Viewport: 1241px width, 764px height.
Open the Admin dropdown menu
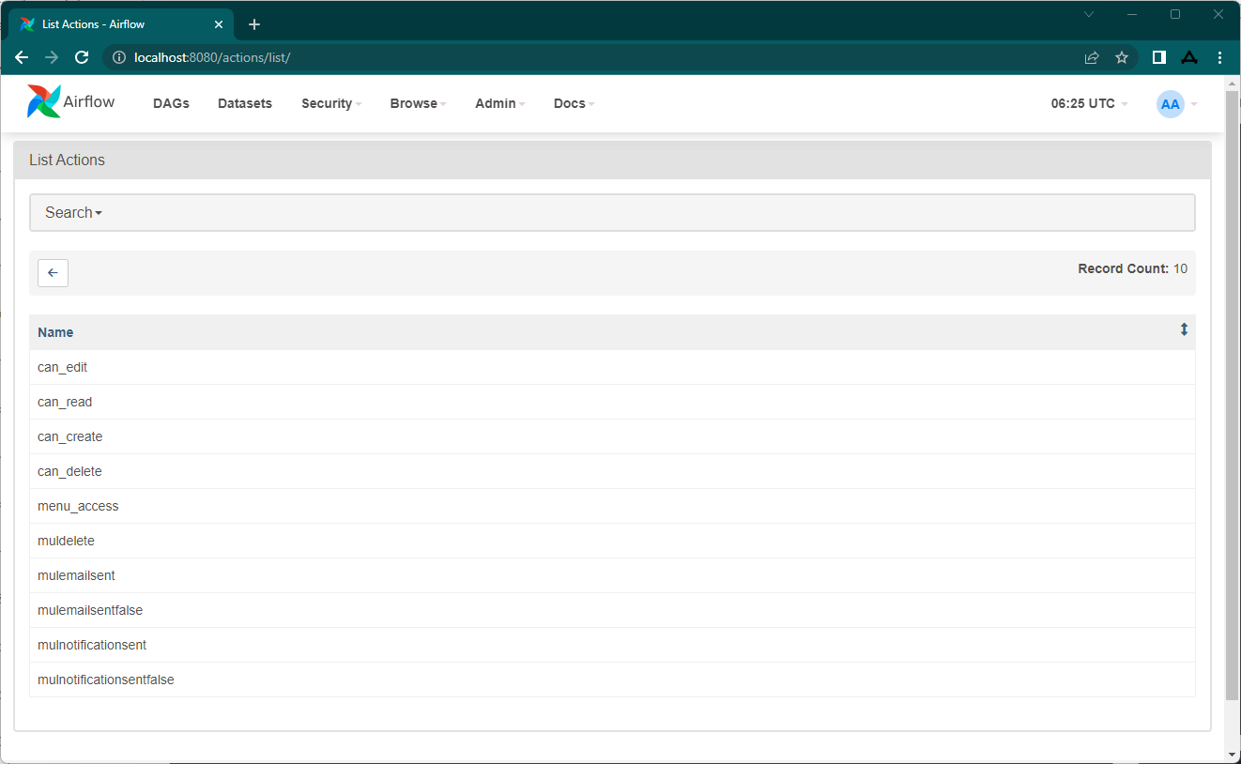(x=499, y=103)
